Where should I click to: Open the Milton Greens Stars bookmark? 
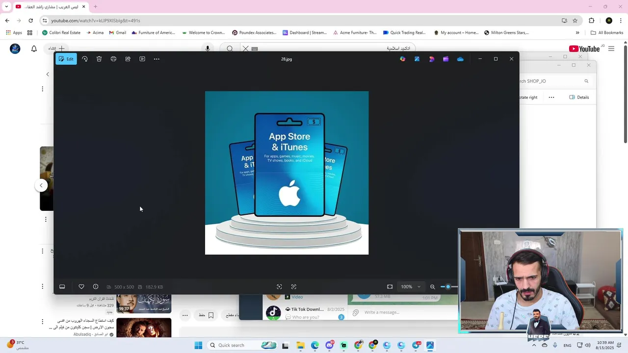click(x=506, y=33)
